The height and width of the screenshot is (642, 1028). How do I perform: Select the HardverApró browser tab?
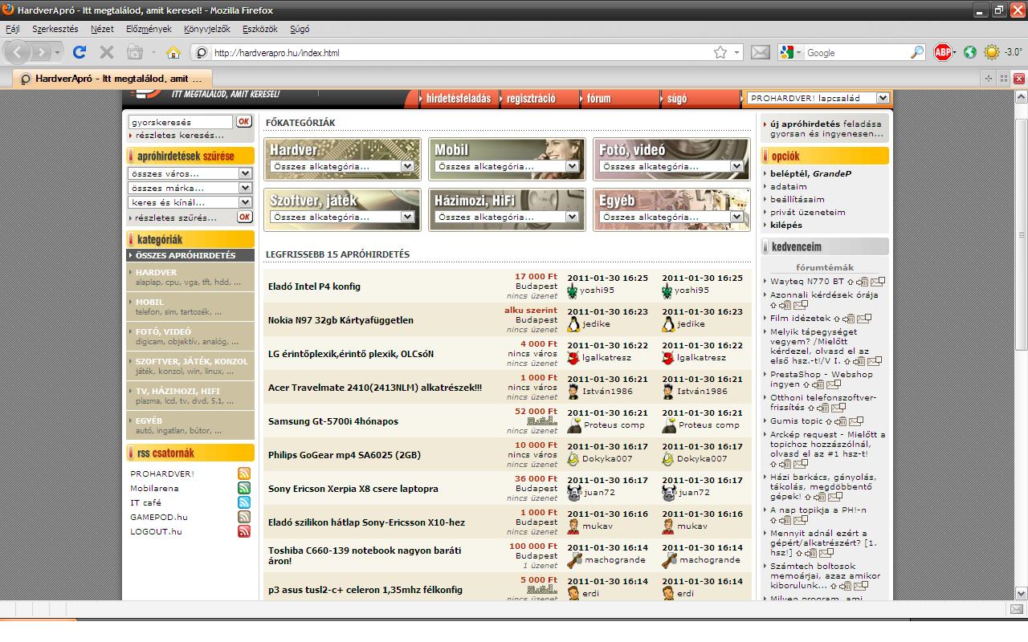click(x=112, y=79)
